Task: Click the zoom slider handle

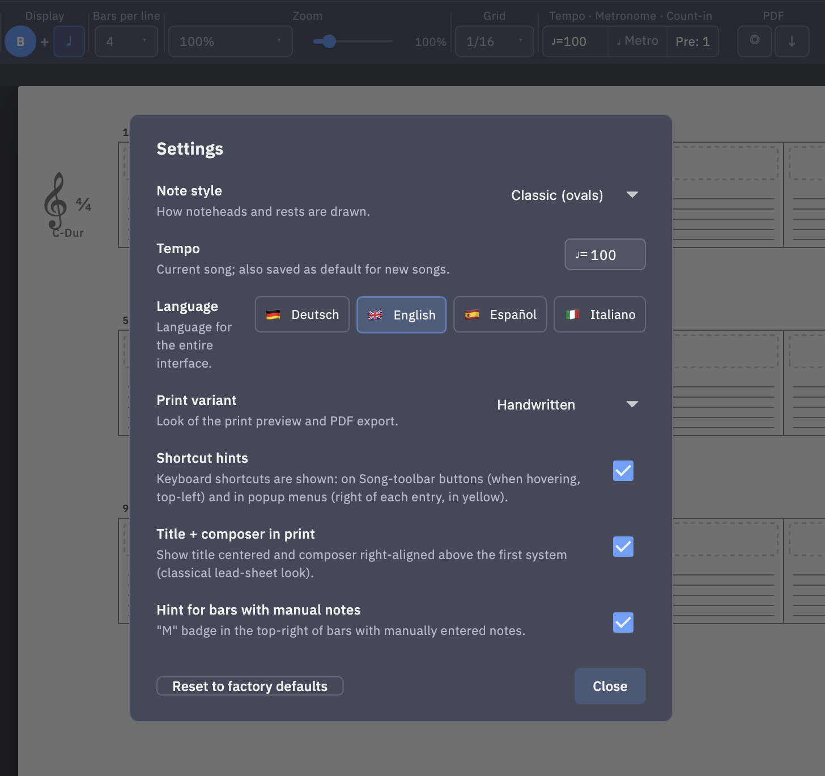Action: pyautogui.click(x=329, y=41)
